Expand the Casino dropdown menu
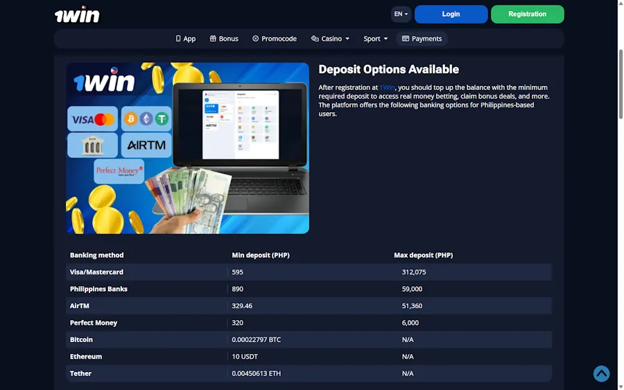 (331, 39)
